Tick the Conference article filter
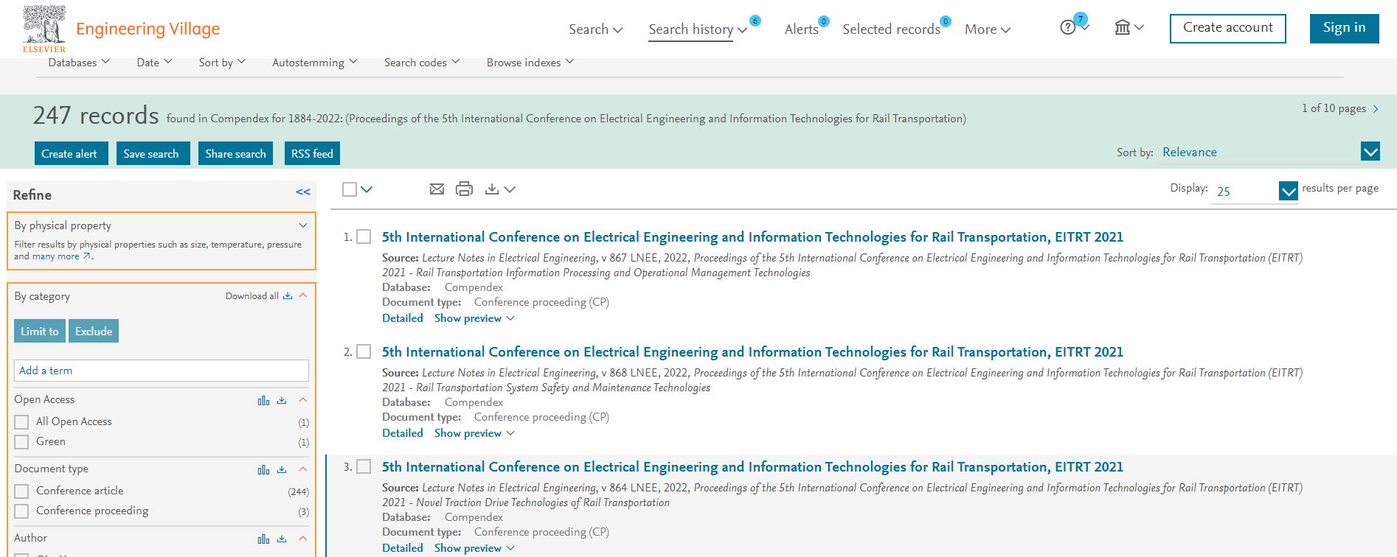 (22, 491)
